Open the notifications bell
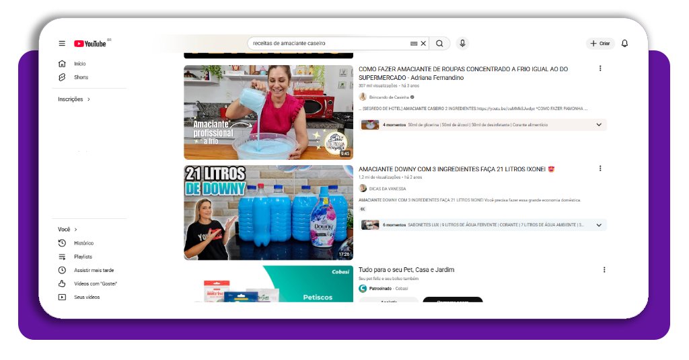Viewport: 689px width, 360px height. coord(624,43)
